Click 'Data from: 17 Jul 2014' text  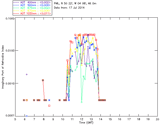(x=69, y=8)
